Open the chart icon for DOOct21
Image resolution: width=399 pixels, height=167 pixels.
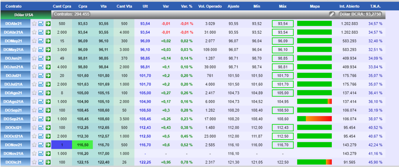(41, 127)
